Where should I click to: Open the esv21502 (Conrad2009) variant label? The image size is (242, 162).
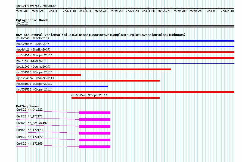[33, 67]
